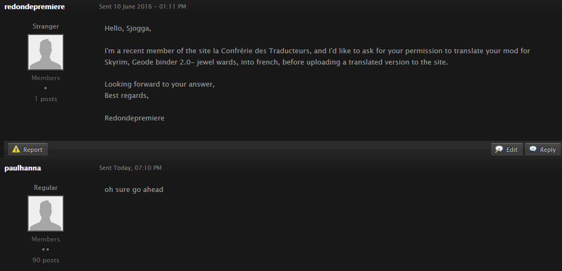
Task: Click the Sent Today 07:10 PM timestamp
Action: tap(130, 168)
